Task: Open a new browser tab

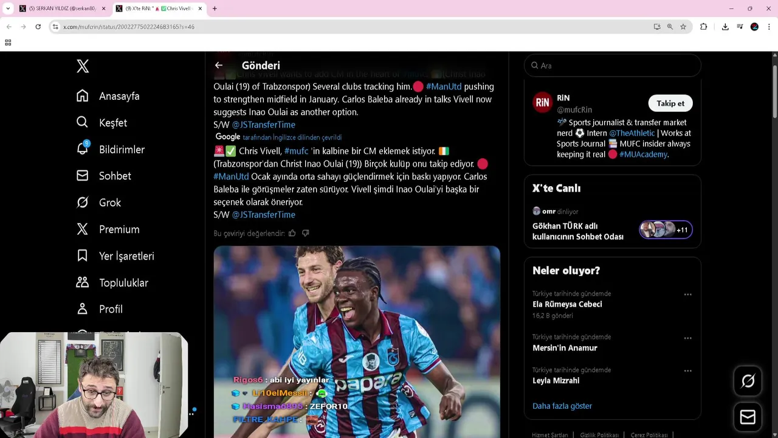Action: tap(215, 9)
